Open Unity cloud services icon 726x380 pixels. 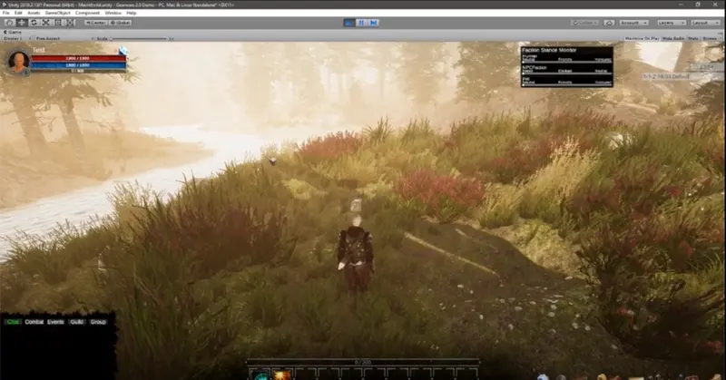point(609,23)
